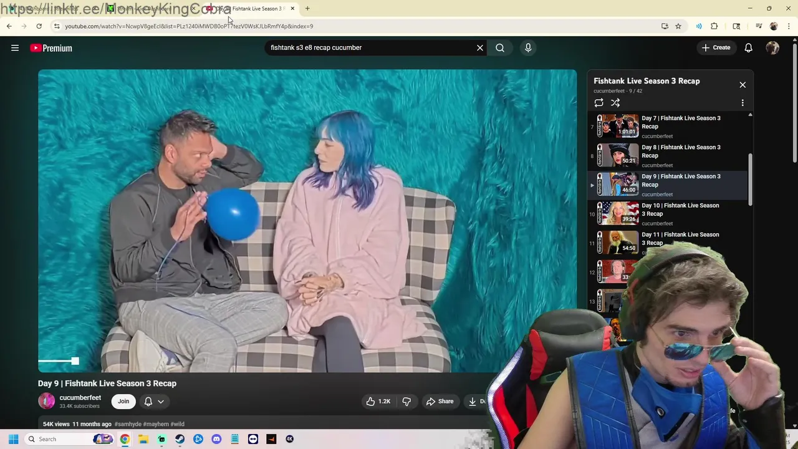The height and width of the screenshot is (449, 798).
Task: View site information icon in address bar
Action: point(57,26)
